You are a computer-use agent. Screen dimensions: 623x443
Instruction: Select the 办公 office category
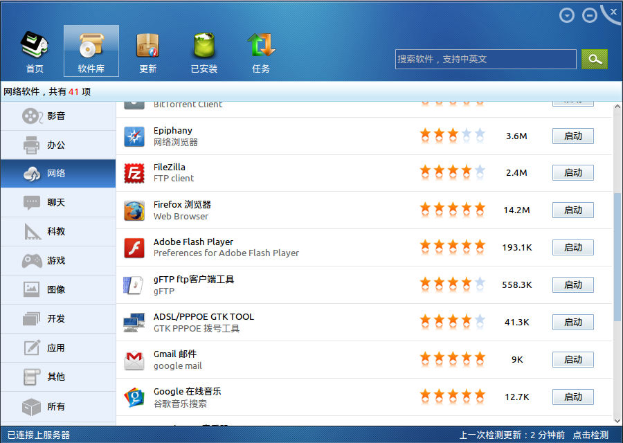click(58, 145)
